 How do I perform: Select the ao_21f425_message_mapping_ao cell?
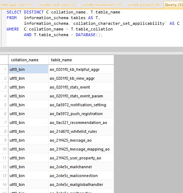coord(81,149)
